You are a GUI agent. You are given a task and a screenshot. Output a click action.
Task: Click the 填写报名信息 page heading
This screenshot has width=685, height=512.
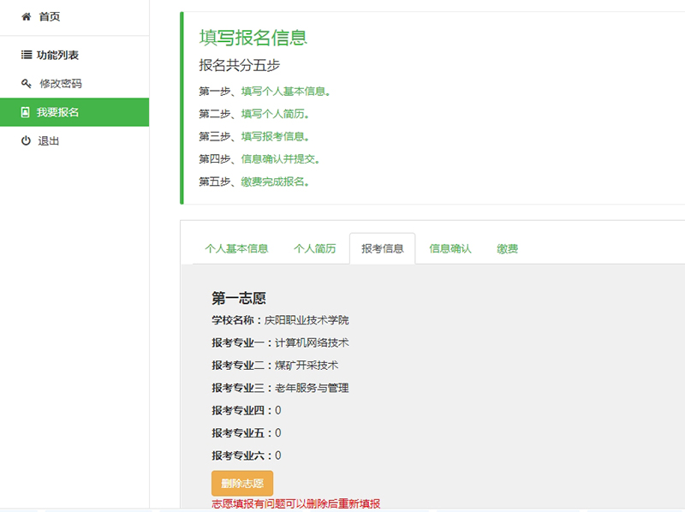(x=253, y=38)
